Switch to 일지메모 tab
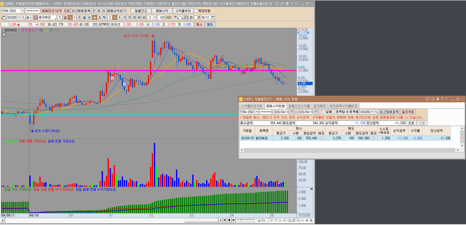Screen dimensions: 466x225 (320, 106)
